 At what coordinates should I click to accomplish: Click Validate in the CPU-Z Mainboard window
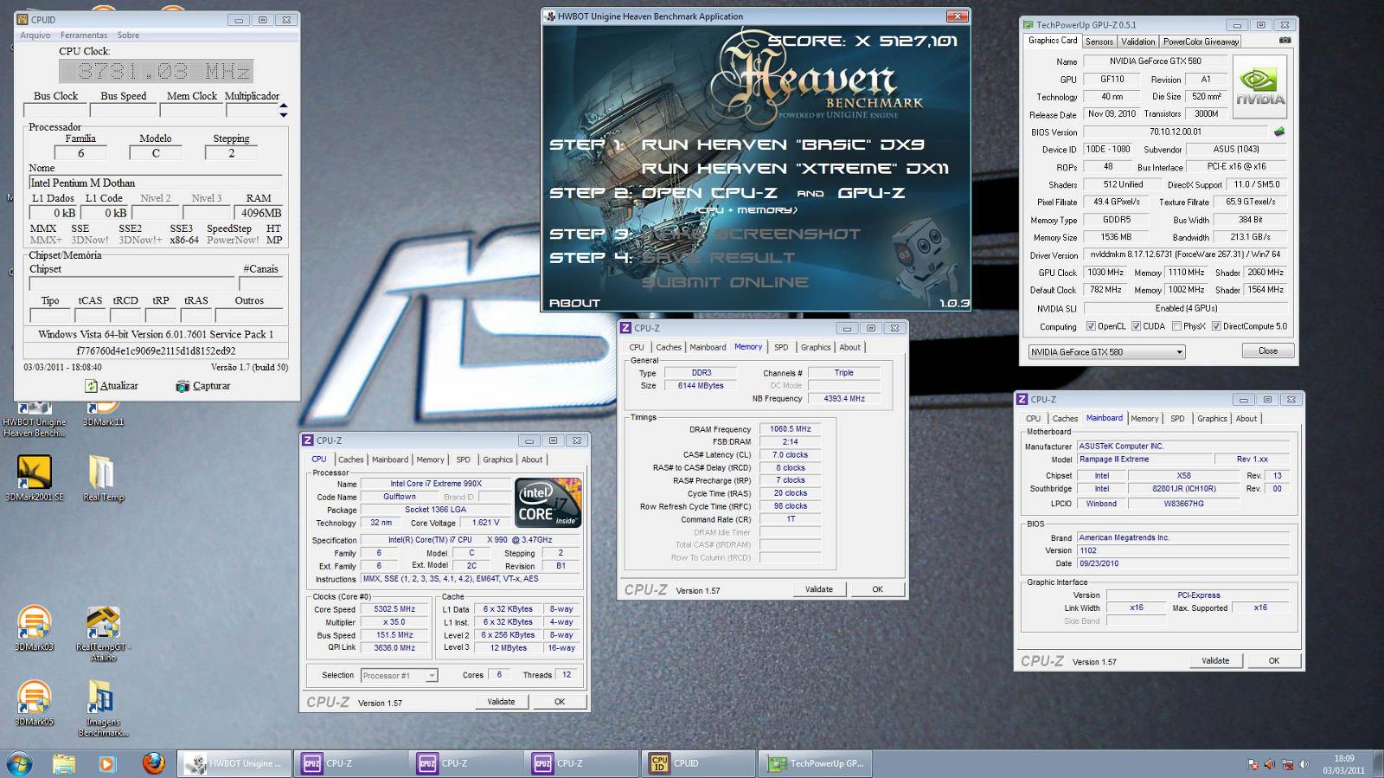1215,660
